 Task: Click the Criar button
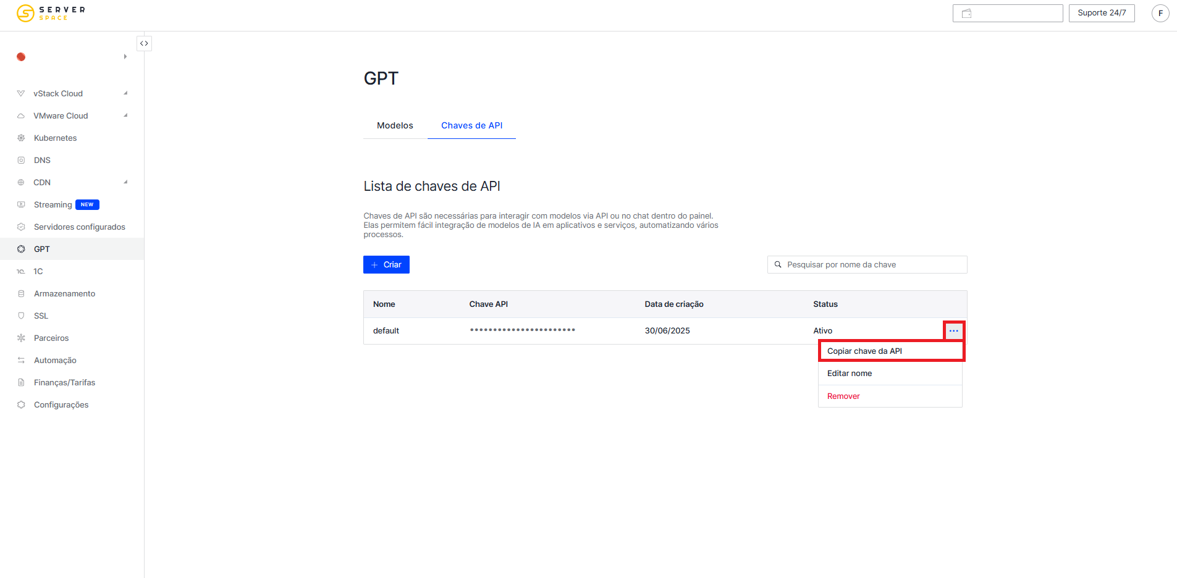coord(386,264)
